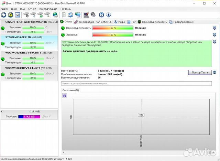Open the Отчёт menu
Image resolution: width=220 pixels, height=161 pixels.
click(x=32, y=9)
